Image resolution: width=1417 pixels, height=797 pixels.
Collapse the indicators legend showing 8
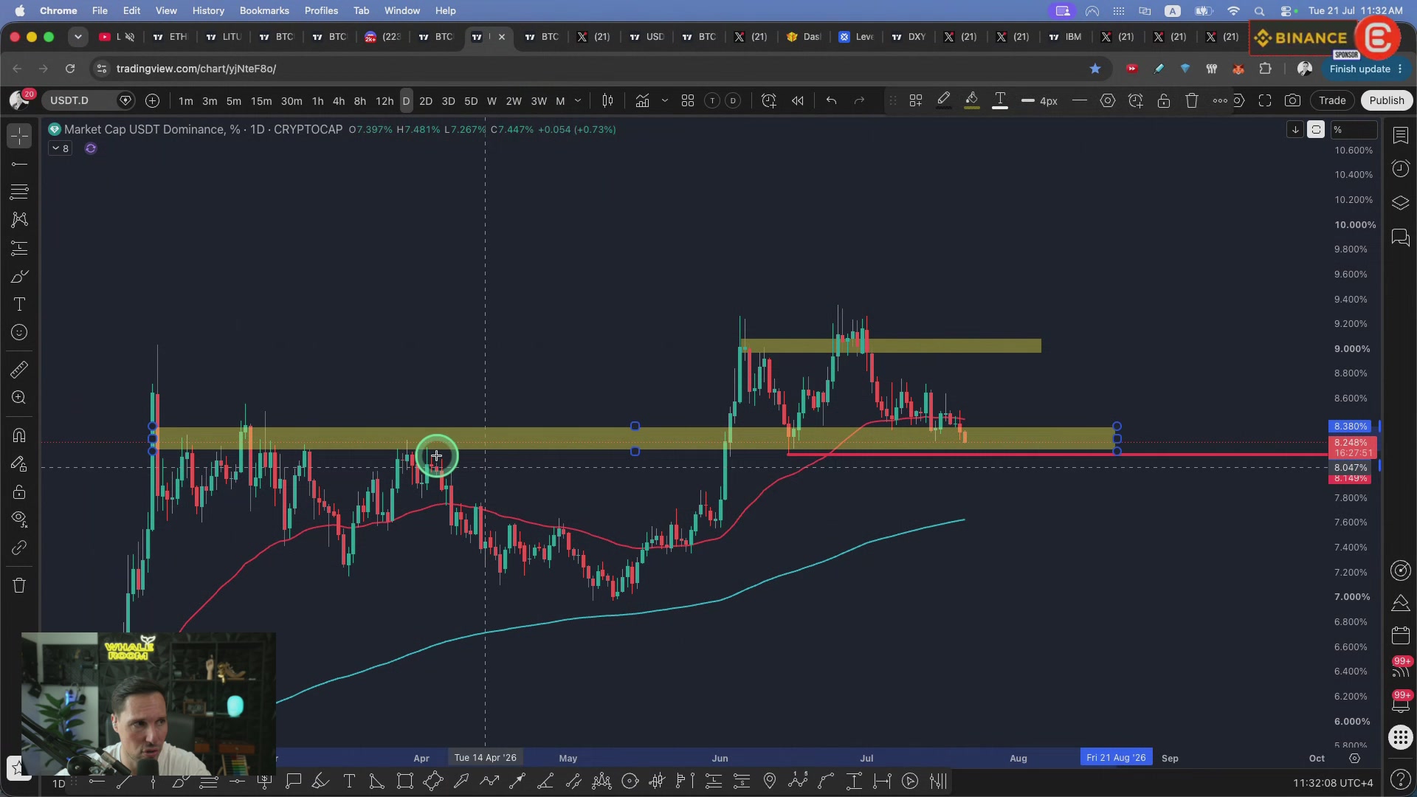60,149
